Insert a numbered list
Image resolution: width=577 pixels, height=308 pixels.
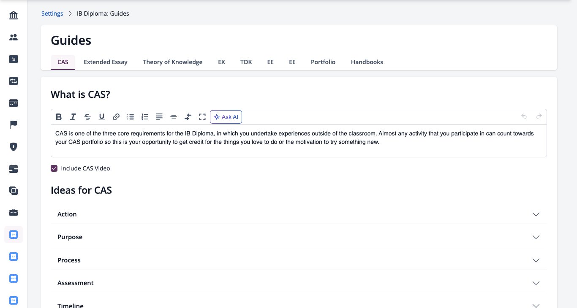(x=145, y=117)
